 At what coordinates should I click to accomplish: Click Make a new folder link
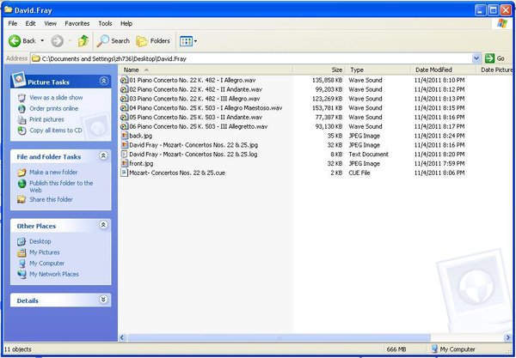(53, 173)
